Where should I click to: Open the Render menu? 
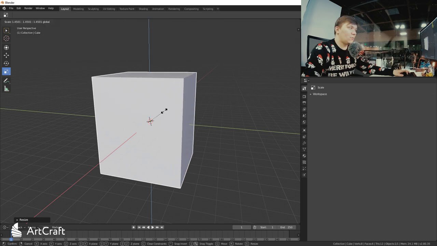(x=28, y=8)
